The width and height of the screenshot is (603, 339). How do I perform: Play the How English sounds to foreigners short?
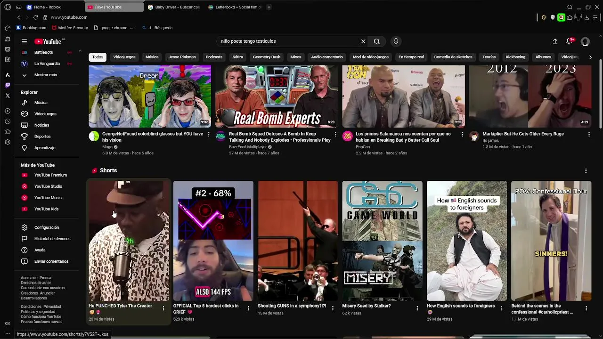point(467,241)
